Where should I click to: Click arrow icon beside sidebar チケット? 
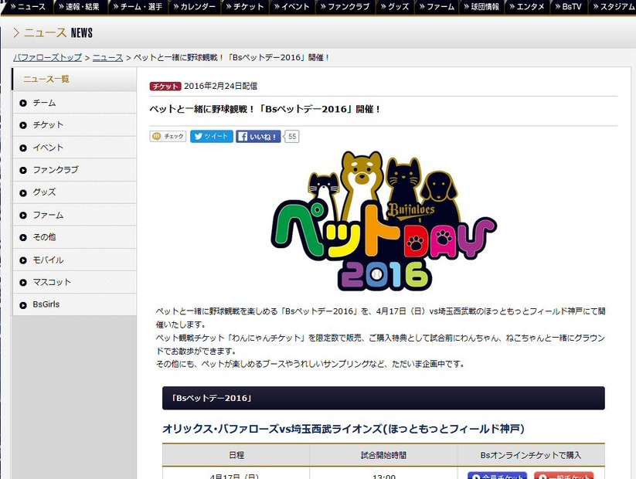(23, 125)
